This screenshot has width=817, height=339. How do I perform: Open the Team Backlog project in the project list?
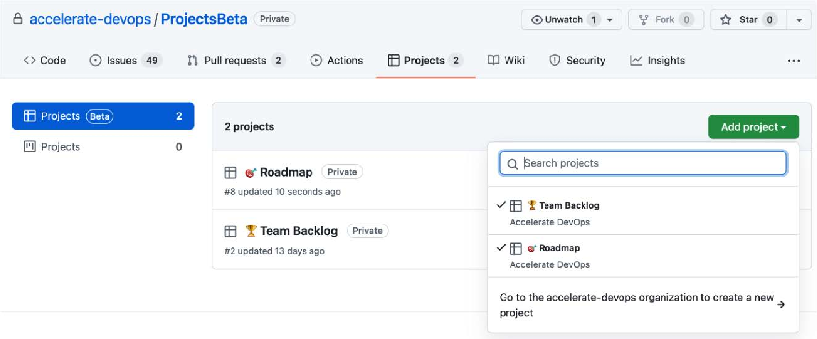299,231
